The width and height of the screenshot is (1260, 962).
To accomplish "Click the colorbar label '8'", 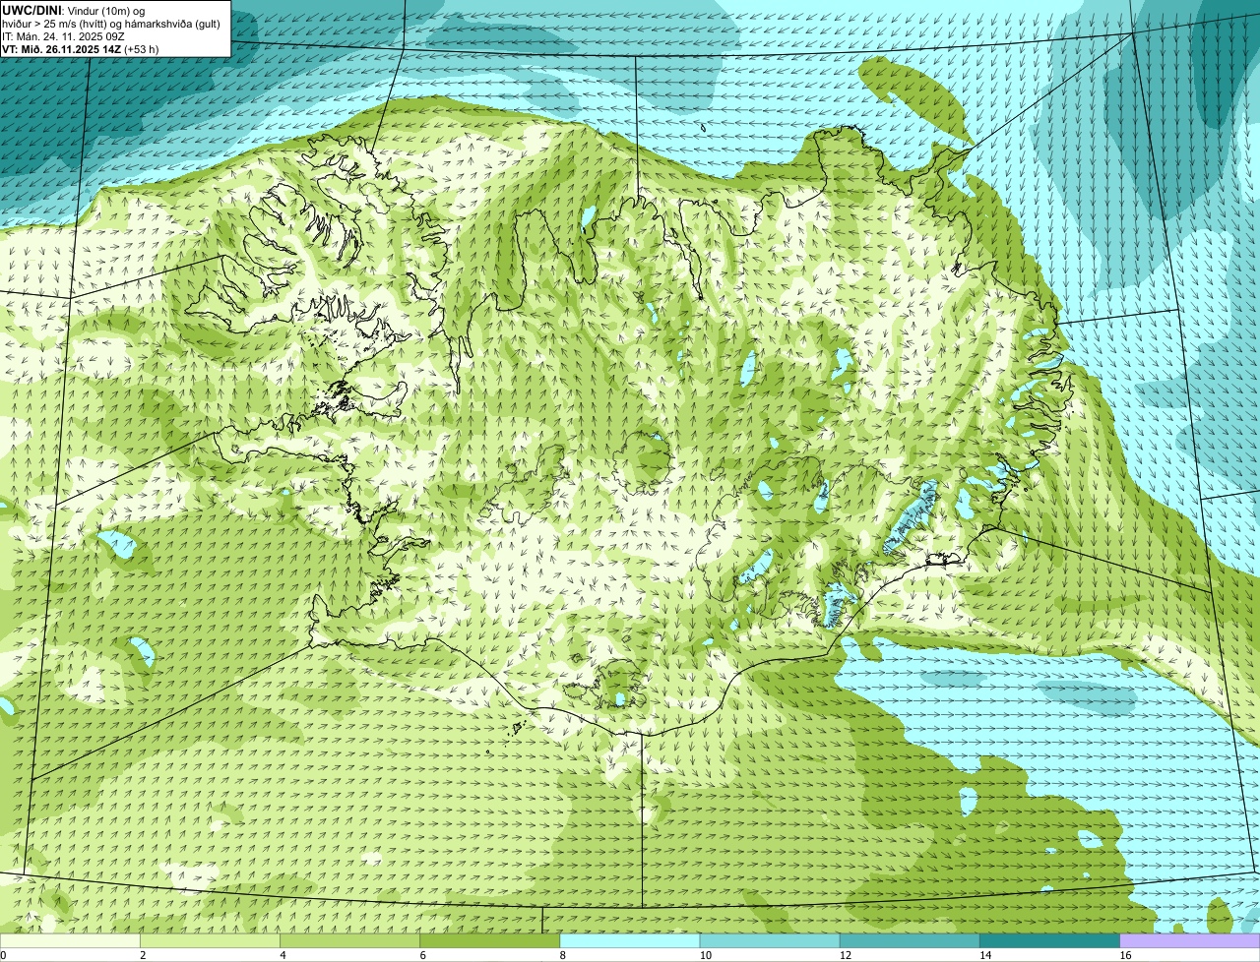I will [x=562, y=955].
